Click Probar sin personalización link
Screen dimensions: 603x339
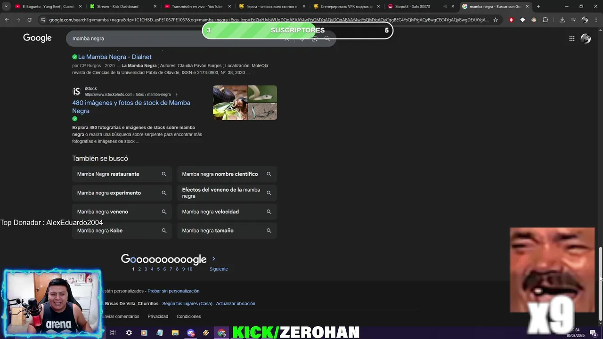[173, 291]
